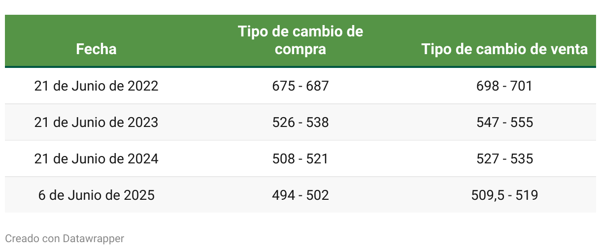
Task: Click the word compra in header
Action: (x=300, y=49)
